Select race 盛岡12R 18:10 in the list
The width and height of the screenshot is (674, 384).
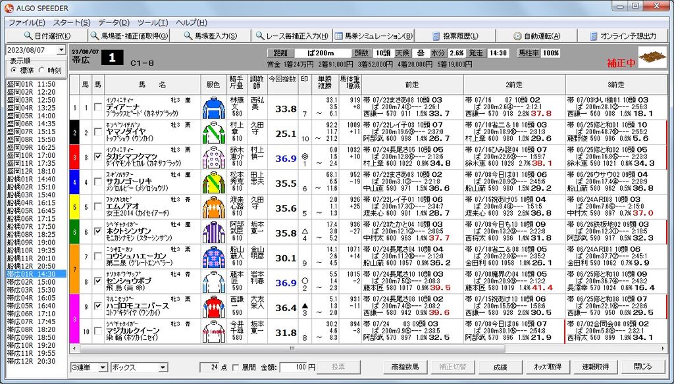[x=36, y=172]
